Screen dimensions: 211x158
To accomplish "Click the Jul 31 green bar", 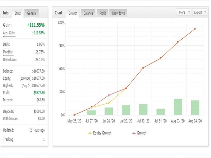I will pyautogui.click(x=161, y=112).
